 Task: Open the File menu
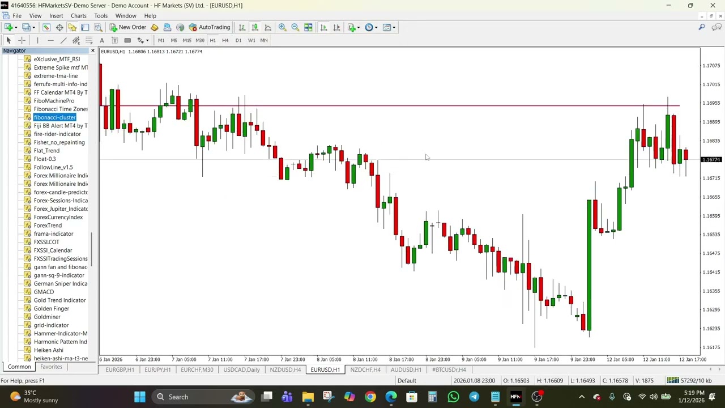click(x=17, y=16)
